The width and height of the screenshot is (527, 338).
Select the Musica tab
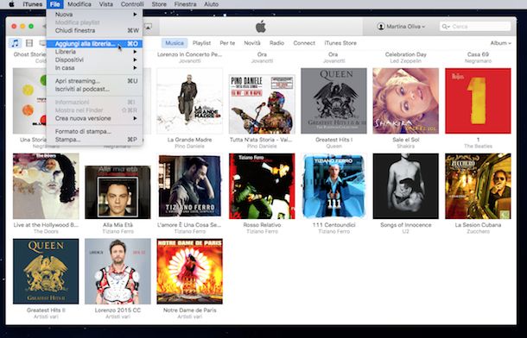pos(175,43)
